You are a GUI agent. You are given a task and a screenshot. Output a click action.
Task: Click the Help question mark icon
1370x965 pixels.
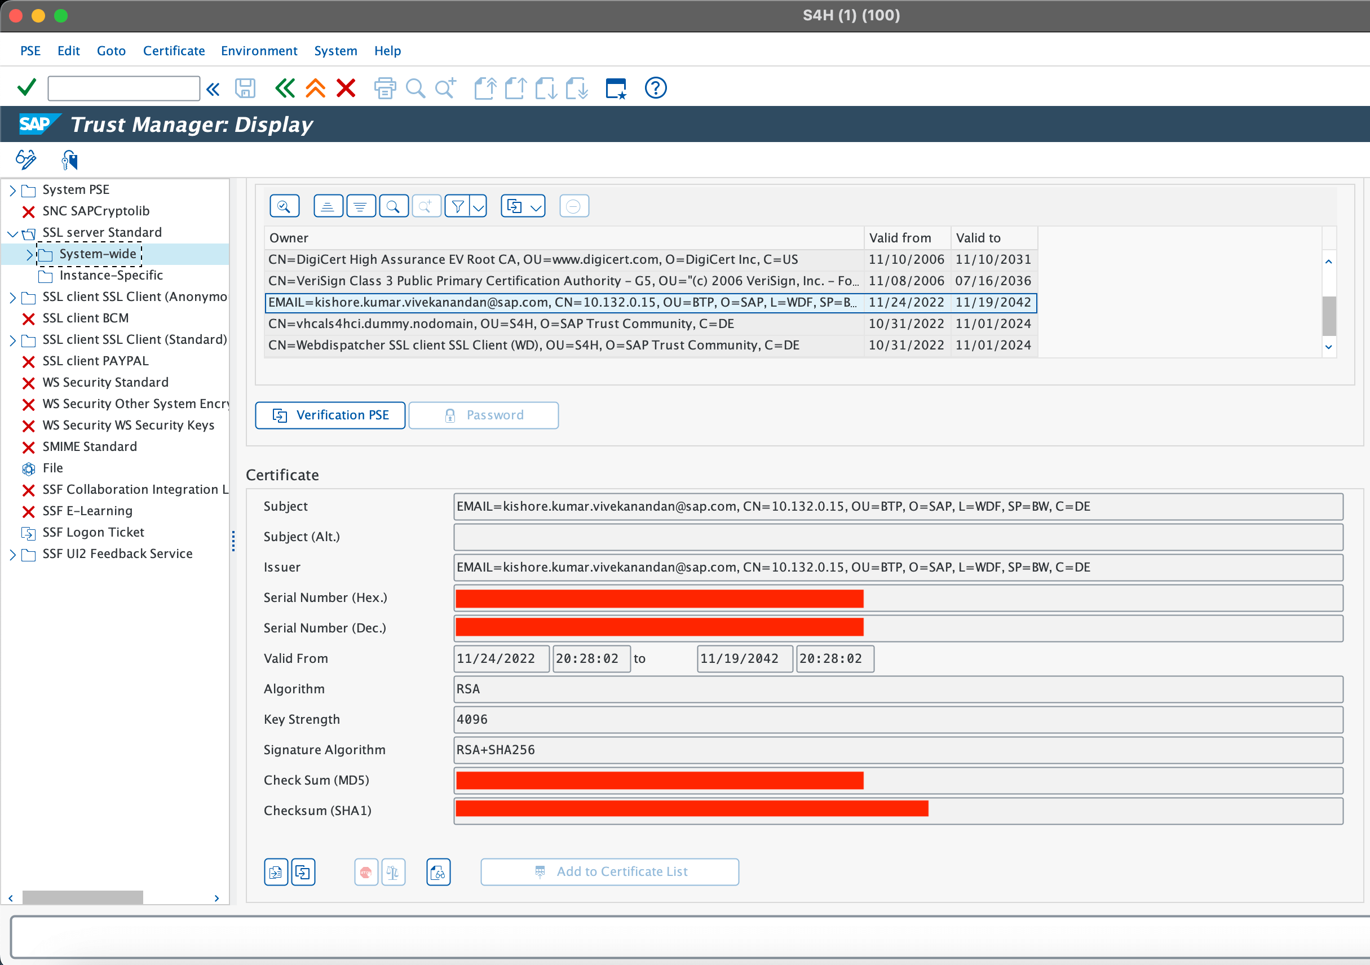tap(655, 88)
